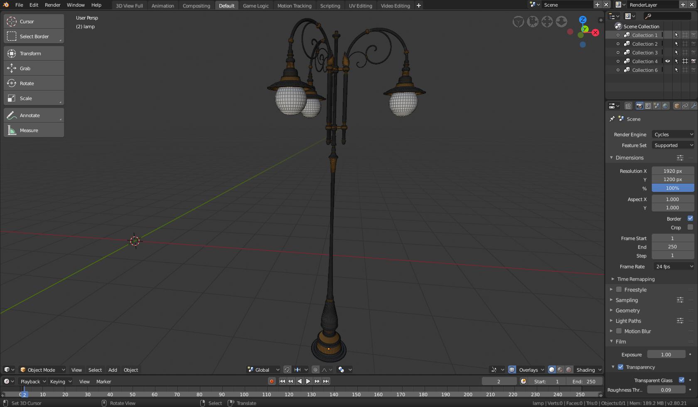Enable the Motion Blur checkbox
This screenshot has width=698, height=407.
(x=619, y=331)
